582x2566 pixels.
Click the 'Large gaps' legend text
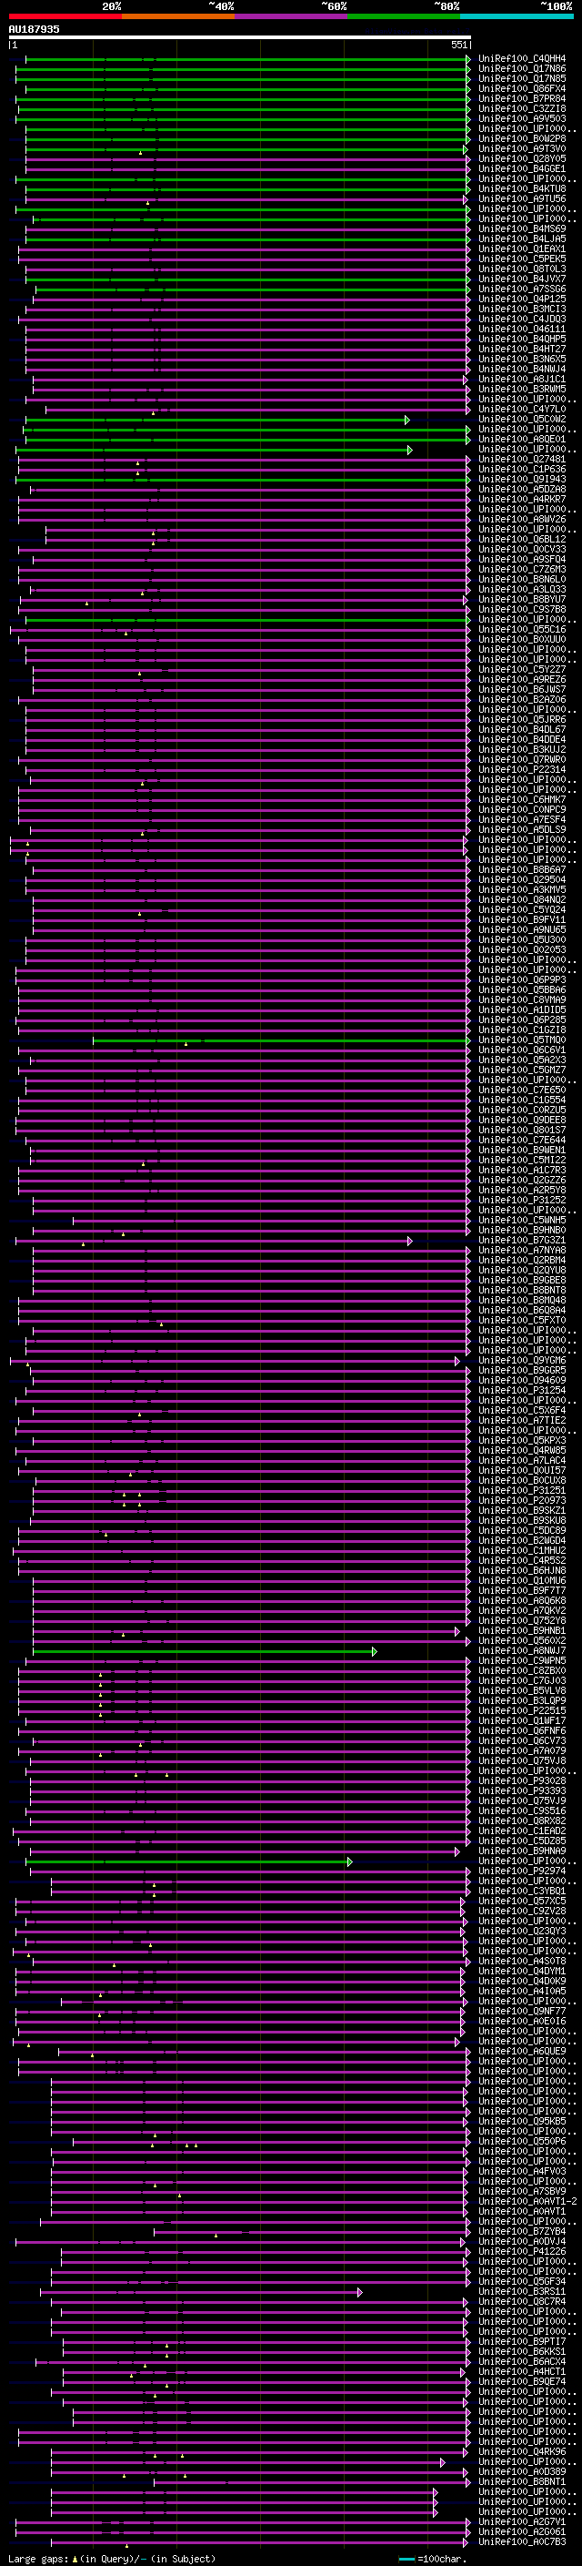39,2559
